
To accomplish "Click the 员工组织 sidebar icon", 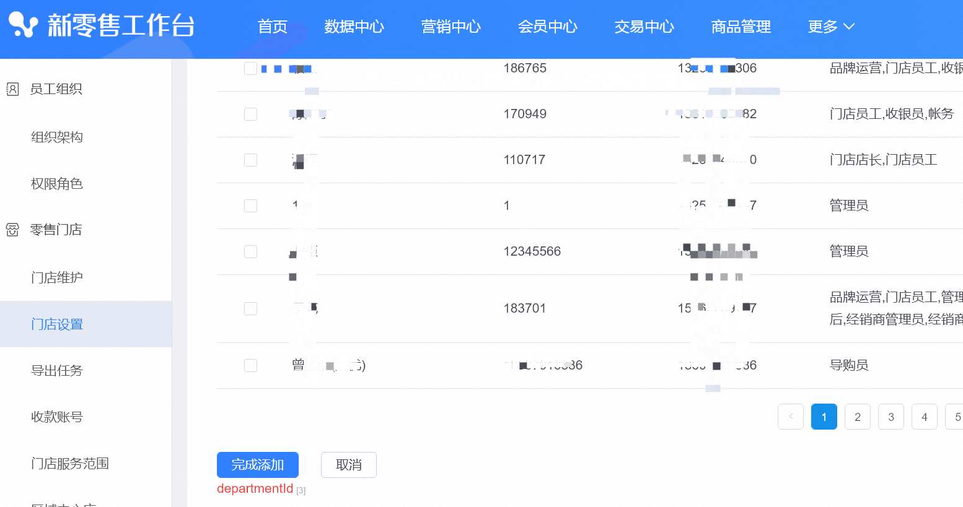I will pos(12,89).
